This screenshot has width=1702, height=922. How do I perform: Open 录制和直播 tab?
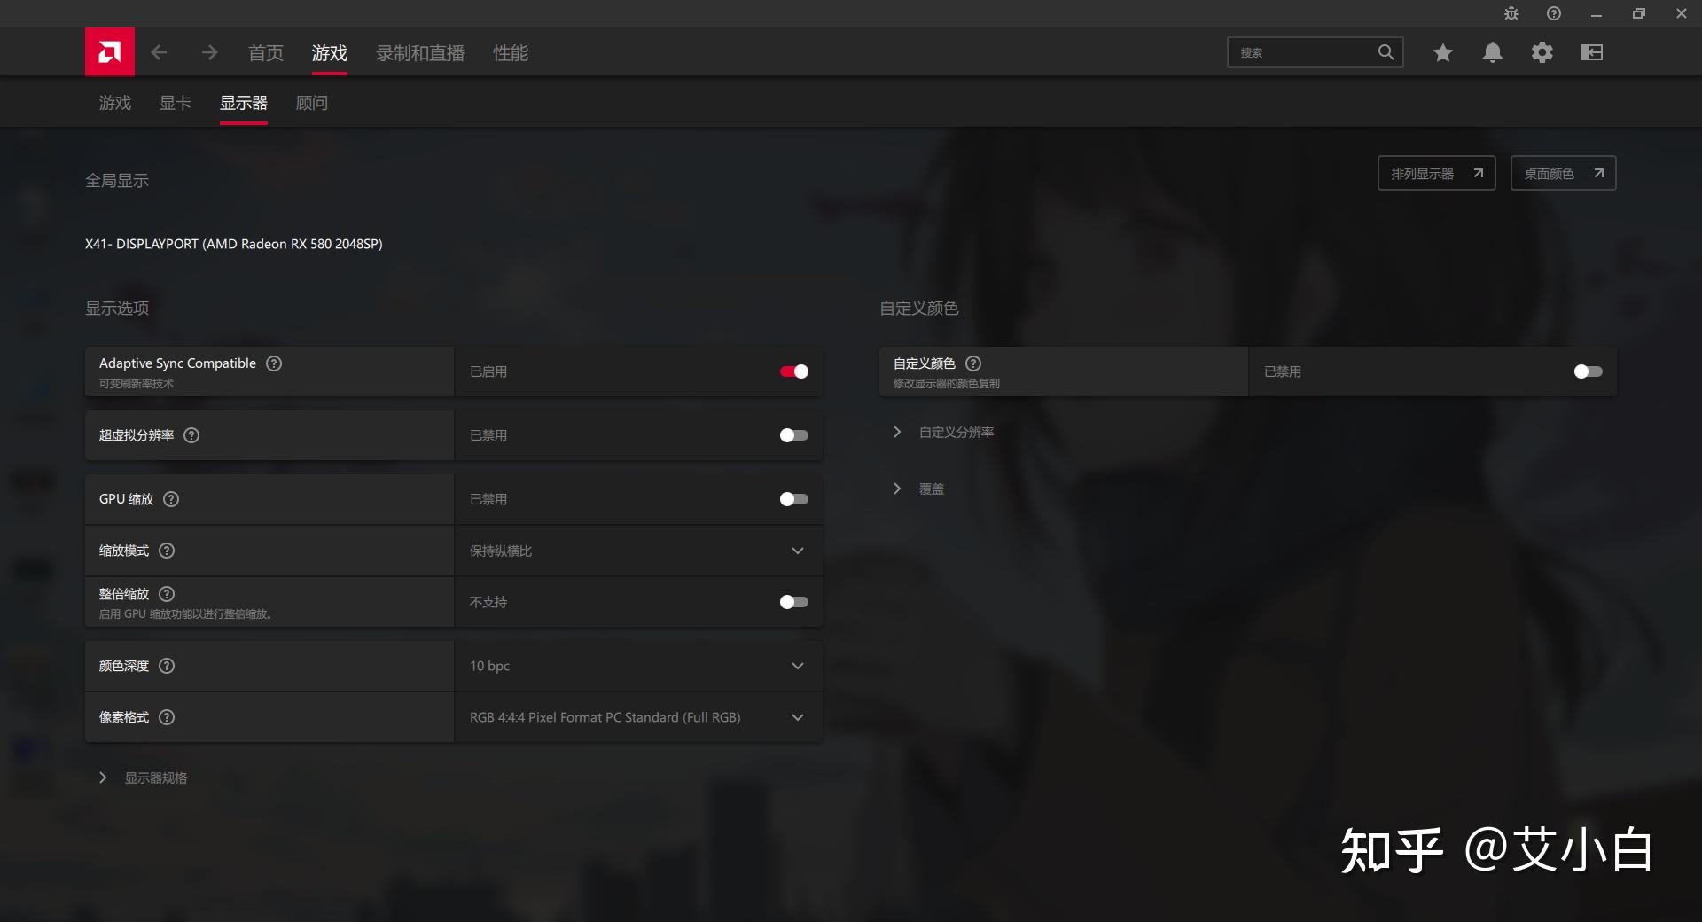420,53
